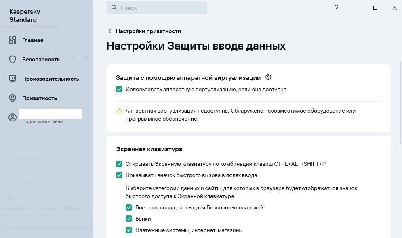Click info icon next to hardware virtualization heading

point(268,77)
